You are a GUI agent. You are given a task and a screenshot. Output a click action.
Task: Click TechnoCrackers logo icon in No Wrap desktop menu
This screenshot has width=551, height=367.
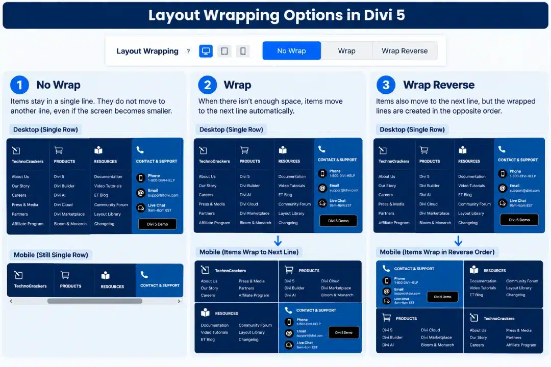point(16,151)
